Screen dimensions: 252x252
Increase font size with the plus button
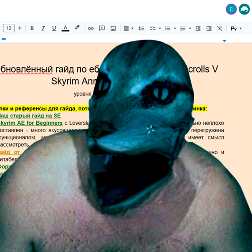(x=20, y=28)
